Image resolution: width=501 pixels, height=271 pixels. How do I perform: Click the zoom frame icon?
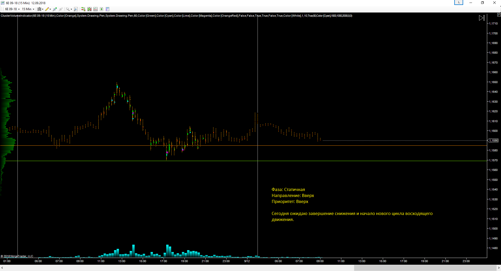click(x=76, y=9)
